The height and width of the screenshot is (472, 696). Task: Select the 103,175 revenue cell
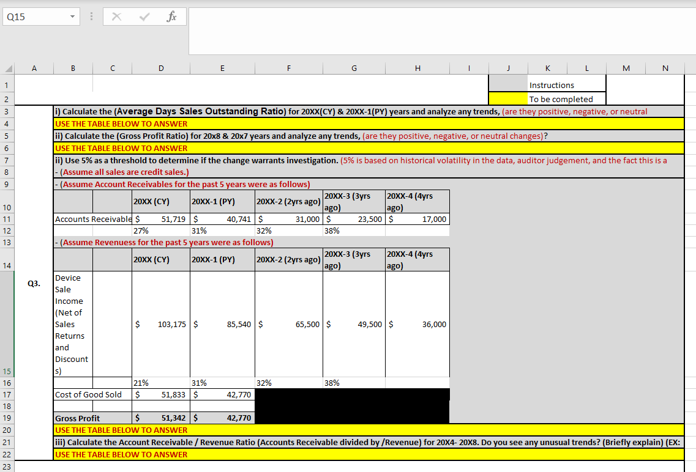pyautogui.click(x=161, y=324)
